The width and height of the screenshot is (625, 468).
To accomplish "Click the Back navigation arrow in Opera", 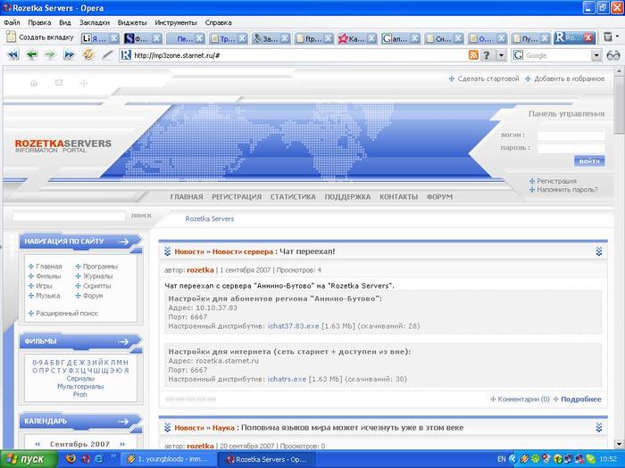I will click(x=32, y=54).
